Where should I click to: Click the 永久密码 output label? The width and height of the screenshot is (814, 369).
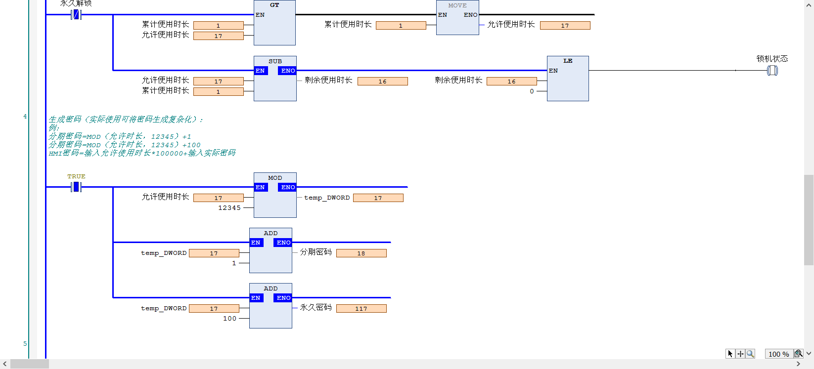(x=316, y=307)
